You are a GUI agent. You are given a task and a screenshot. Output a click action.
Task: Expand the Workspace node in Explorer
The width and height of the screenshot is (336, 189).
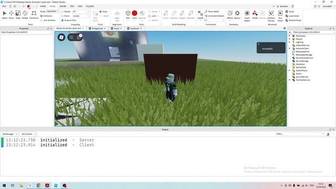(x=290, y=36)
